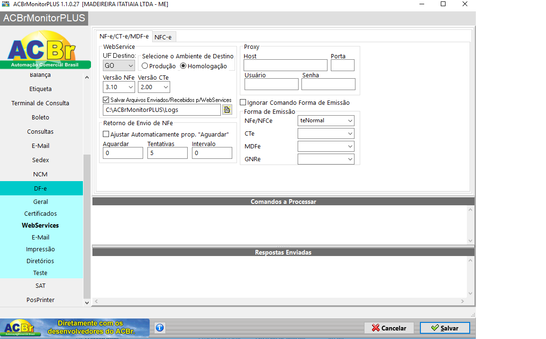Viewport: 546px width, 339px height.
Task: Click the blue information icon at bottom
Action: 160,328
